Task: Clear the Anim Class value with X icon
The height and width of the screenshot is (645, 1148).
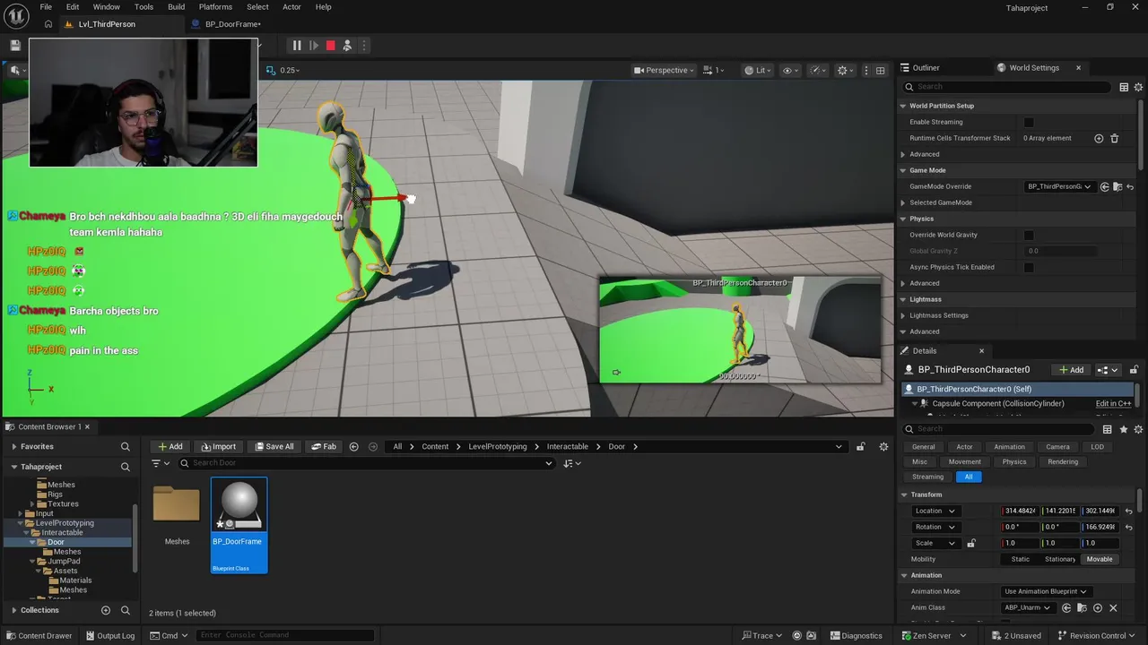Action: (x=1113, y=607)
